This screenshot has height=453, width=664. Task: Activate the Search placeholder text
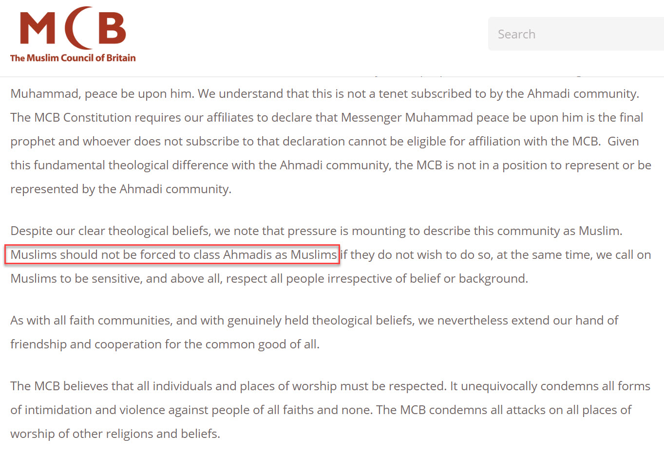(x=516, y=34)
